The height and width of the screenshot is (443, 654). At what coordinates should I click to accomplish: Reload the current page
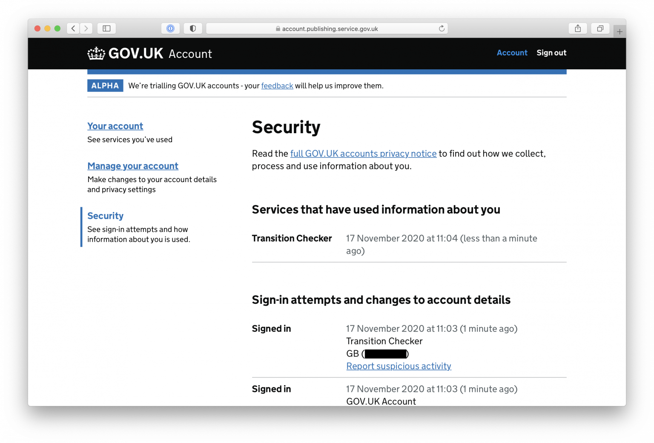click(442, 28)
